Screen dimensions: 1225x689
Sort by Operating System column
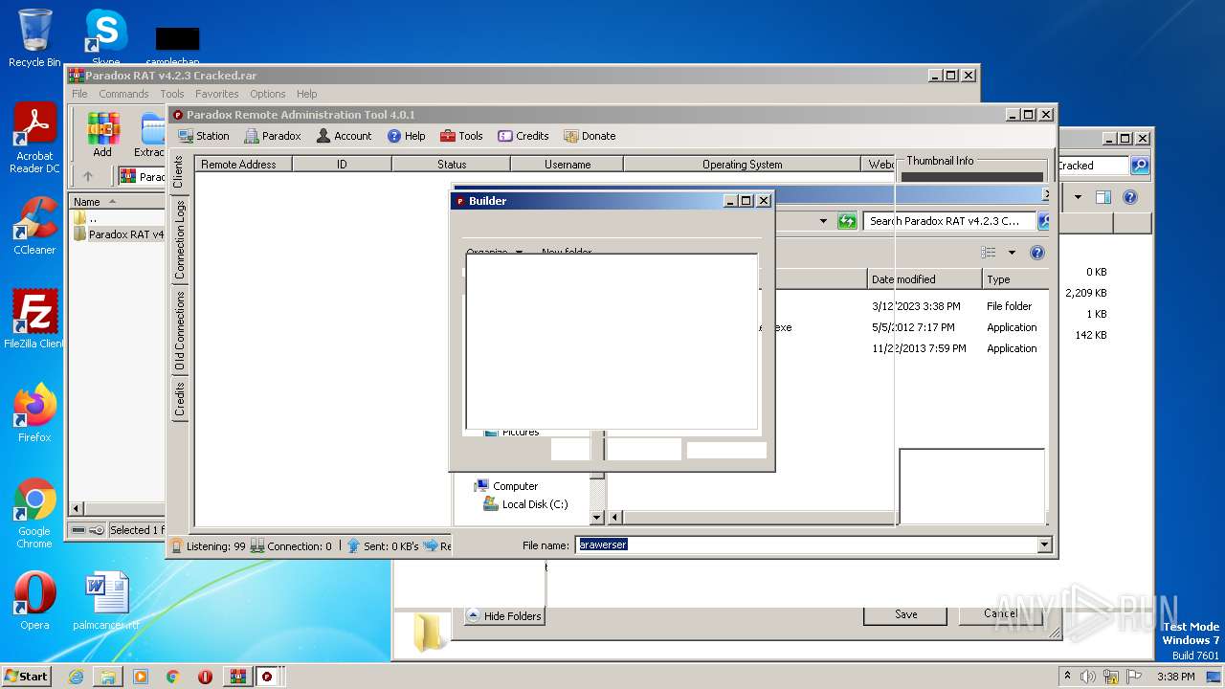tap(742, 165)
